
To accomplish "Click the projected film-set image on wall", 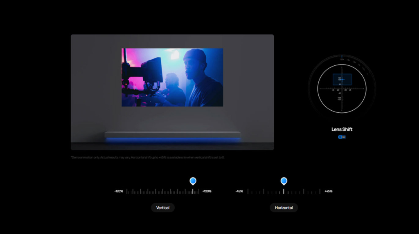I will point(172,77).
